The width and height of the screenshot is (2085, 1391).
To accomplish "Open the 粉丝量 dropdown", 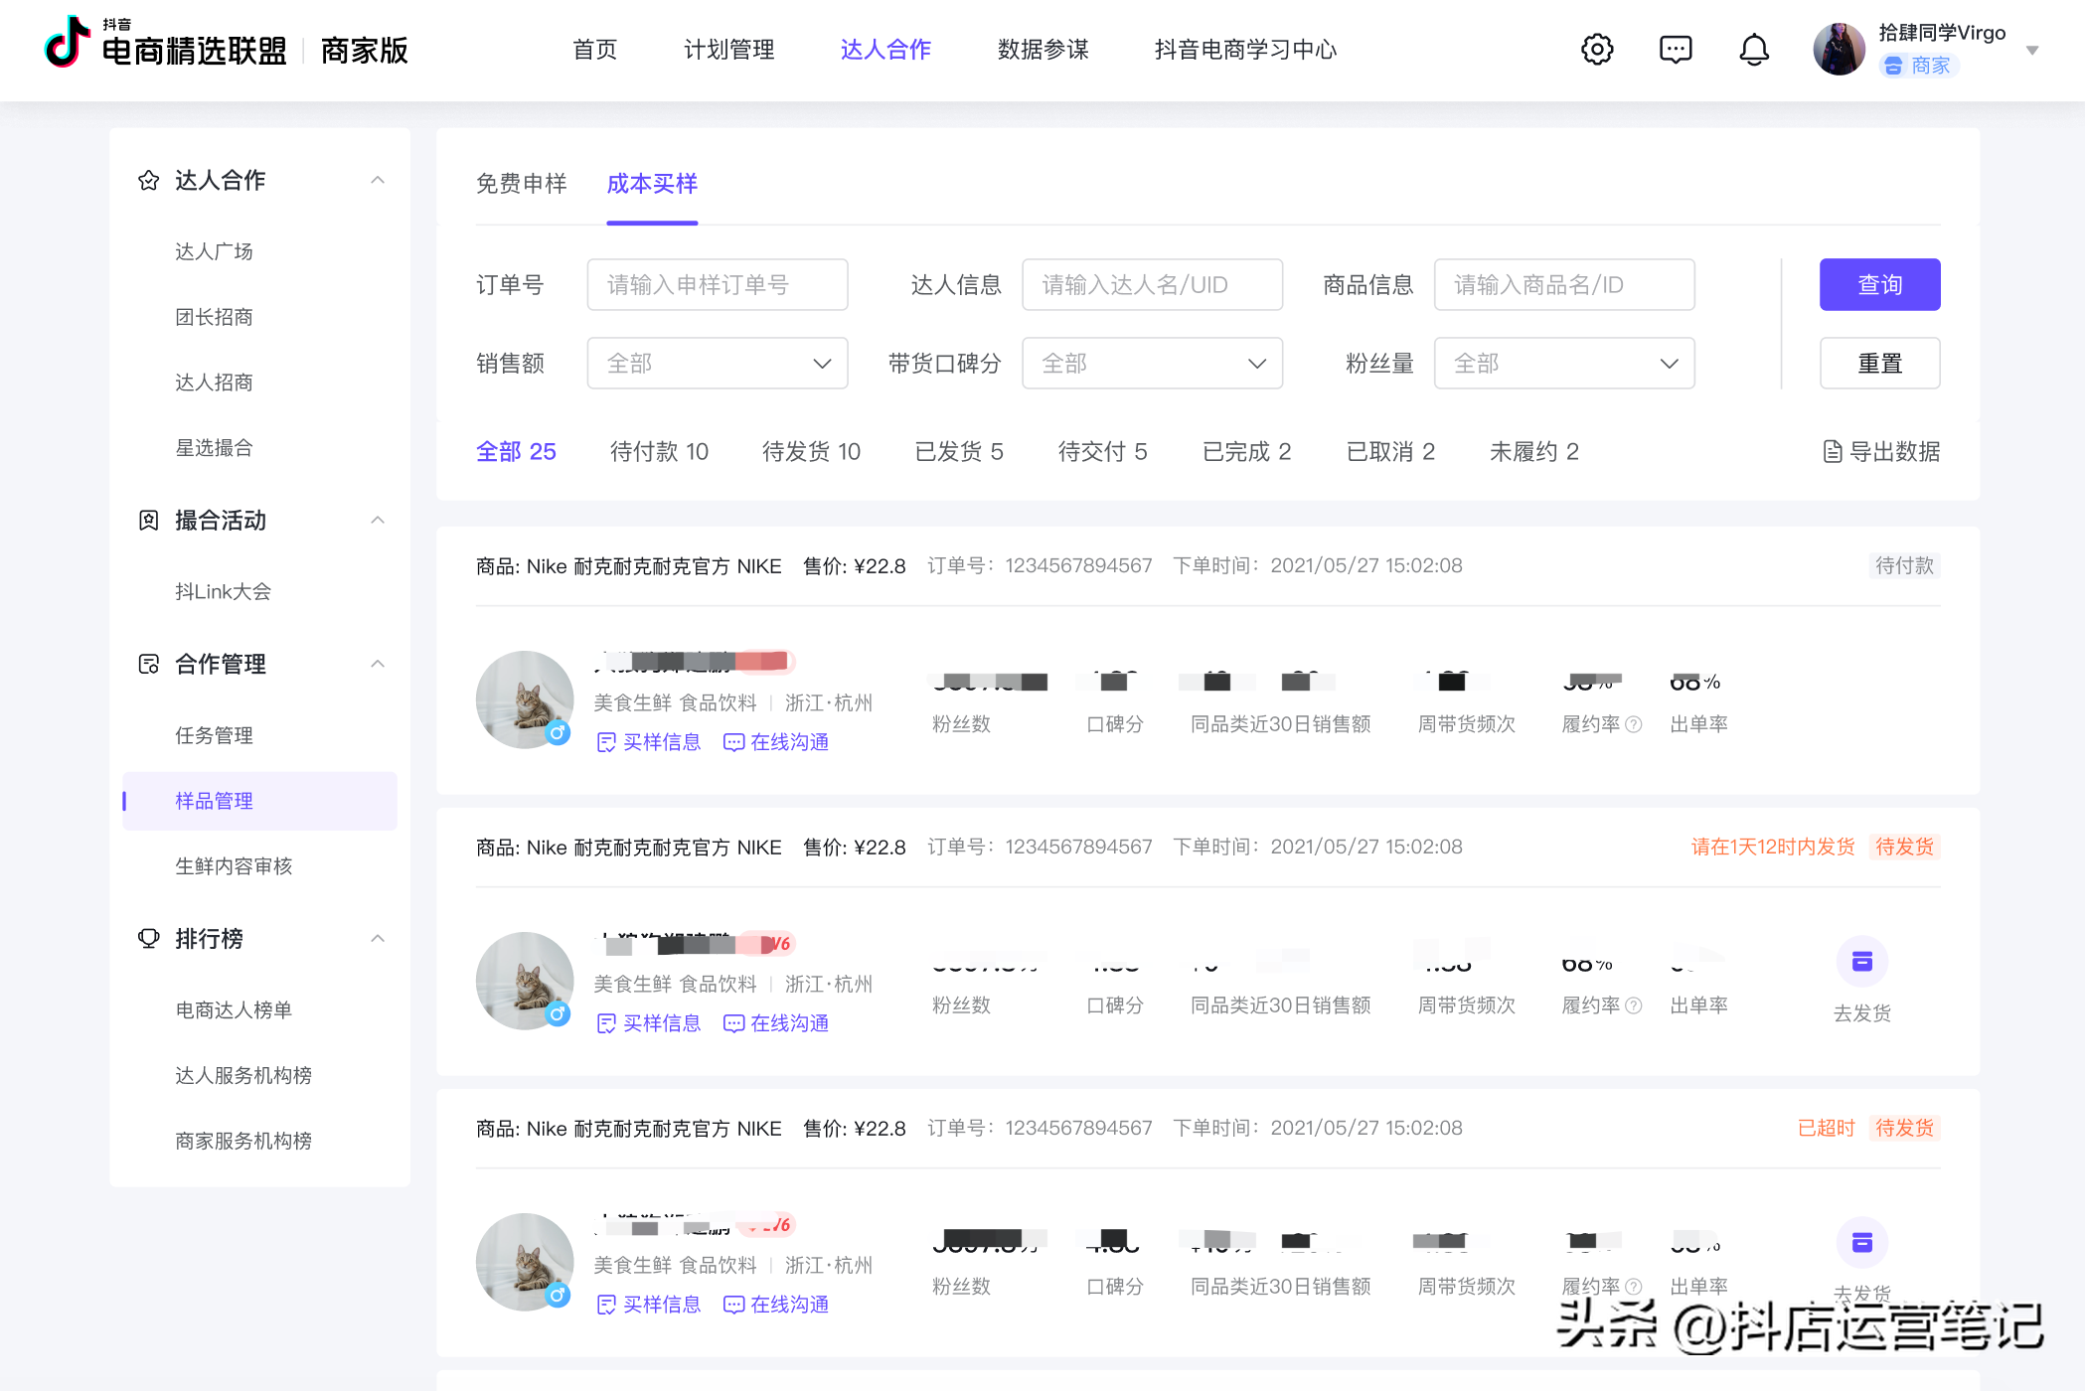I will click(1564, 364).
